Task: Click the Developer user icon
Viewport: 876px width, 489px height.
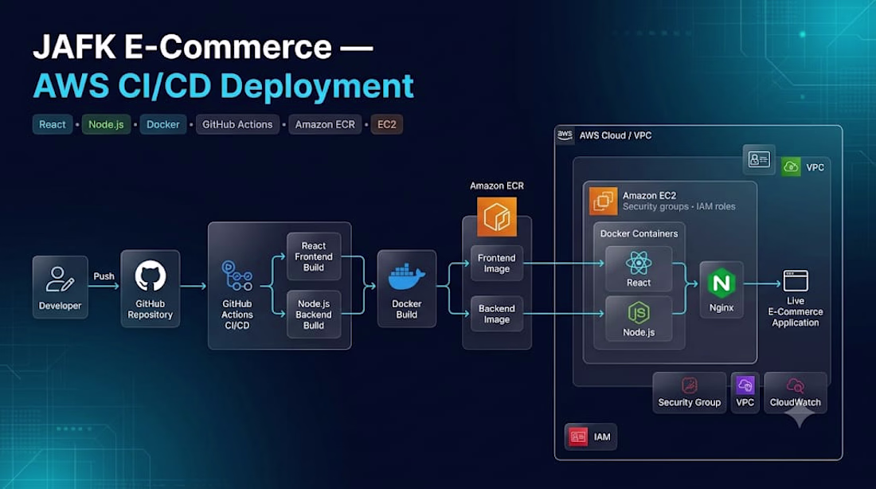Action: tap(60, 280)
